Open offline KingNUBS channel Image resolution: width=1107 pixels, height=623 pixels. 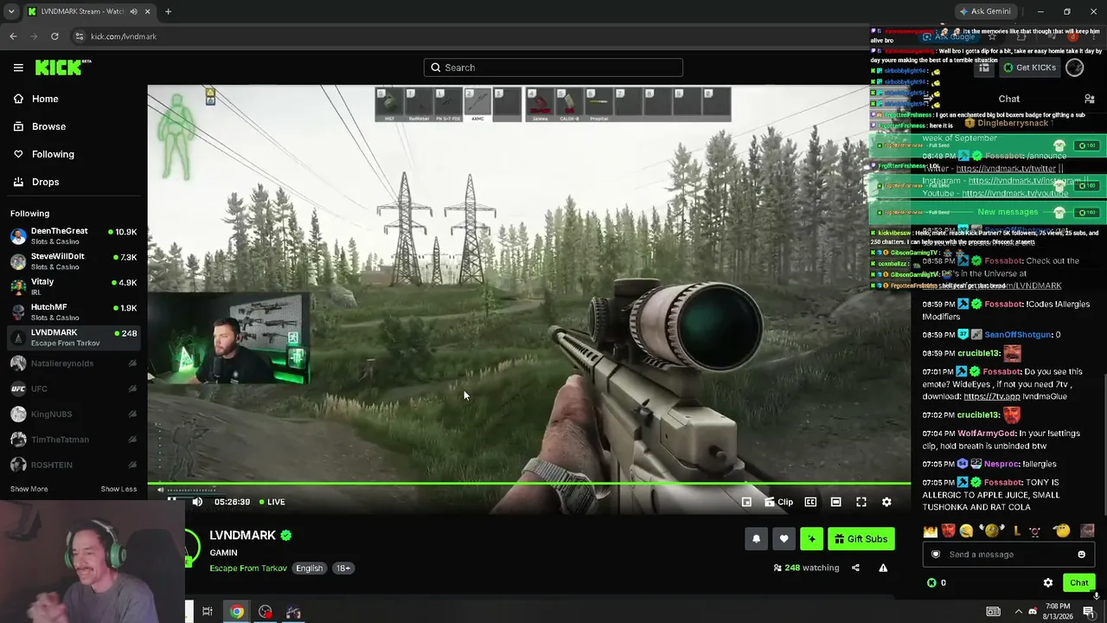(74, 414)
